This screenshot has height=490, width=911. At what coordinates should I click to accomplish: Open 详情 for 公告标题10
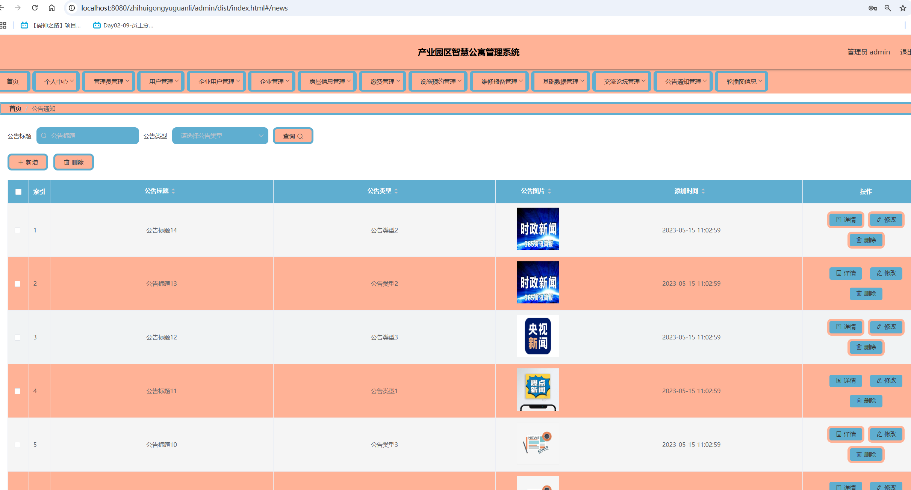846,434
